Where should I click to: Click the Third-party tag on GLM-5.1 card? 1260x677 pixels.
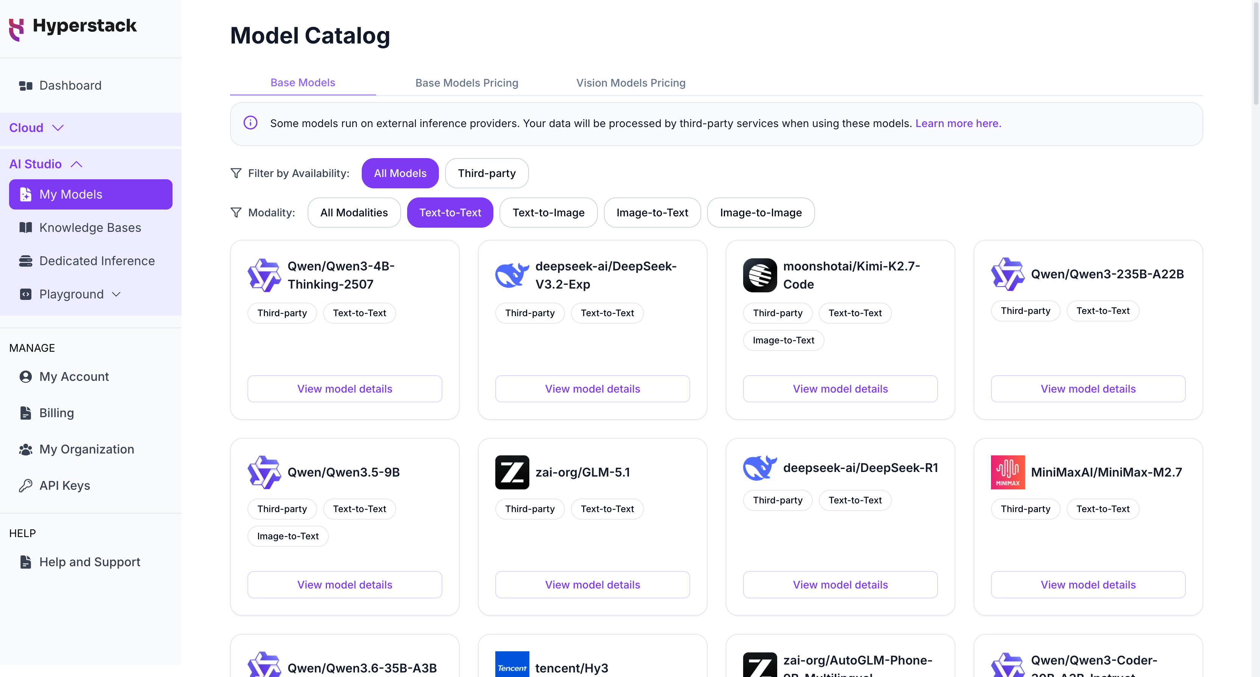530,509
